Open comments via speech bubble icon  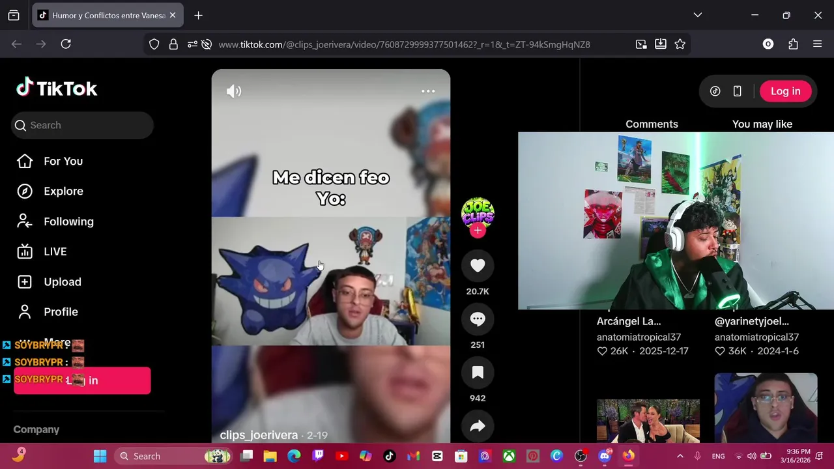pyautogui.click(x=478, y=319)
